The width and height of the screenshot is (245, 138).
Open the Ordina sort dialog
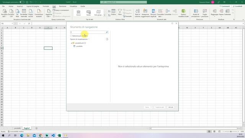click(x=113, y=12)
